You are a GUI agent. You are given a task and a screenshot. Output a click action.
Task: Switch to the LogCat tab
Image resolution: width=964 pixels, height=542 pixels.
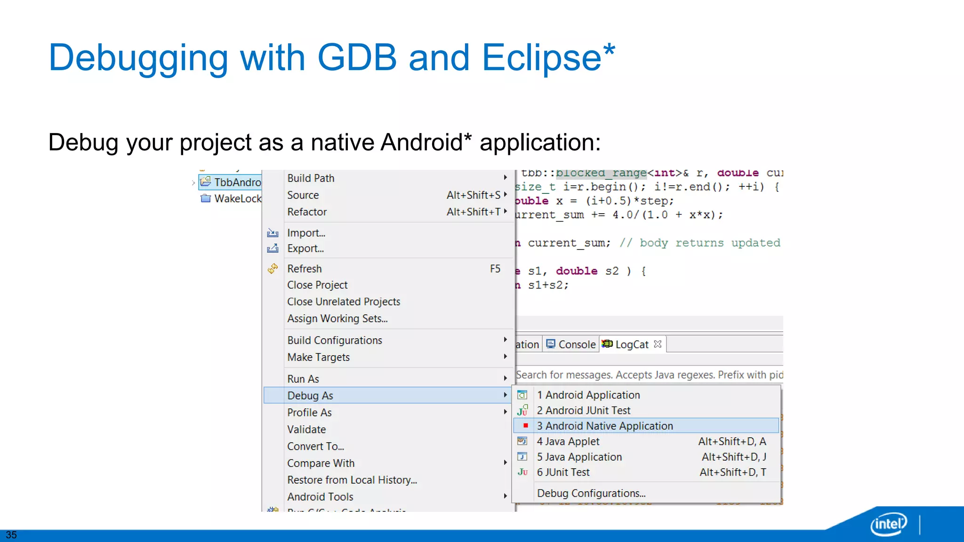pyautogui.click(x=633, y=344)
